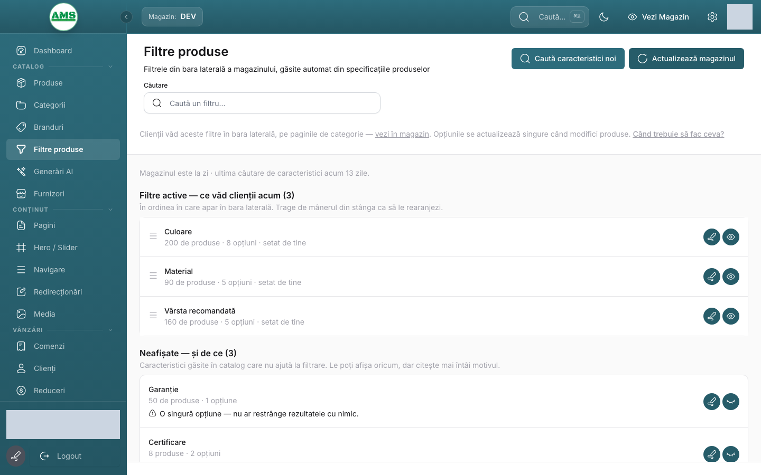This screenshot has width=761, height=475.
Task: Collapse the CONȚINUT section chevron
Action: (x=110, y=210)
